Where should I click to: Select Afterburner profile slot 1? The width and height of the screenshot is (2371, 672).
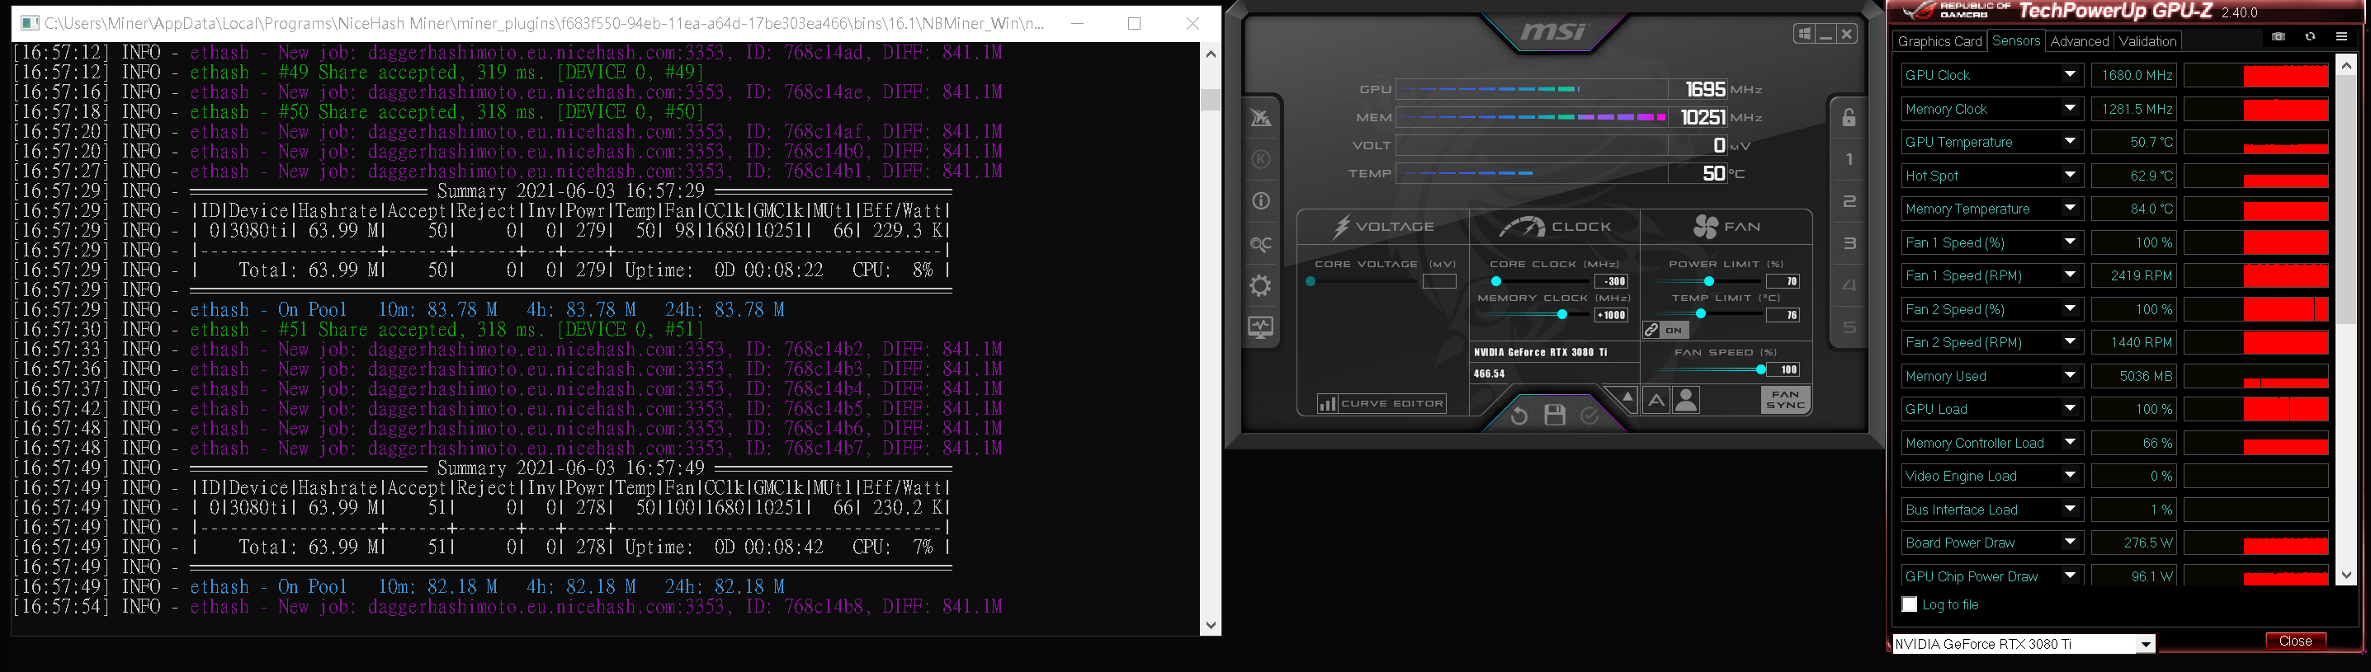pyautogui.click(x=1849, y=159)
